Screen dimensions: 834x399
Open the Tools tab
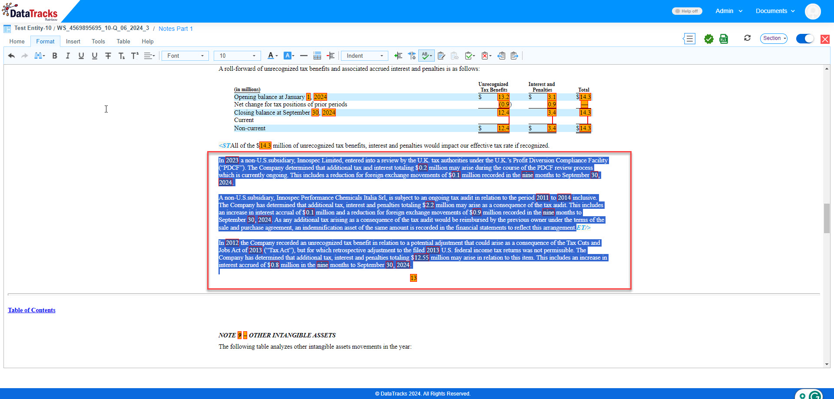point(98,41)
